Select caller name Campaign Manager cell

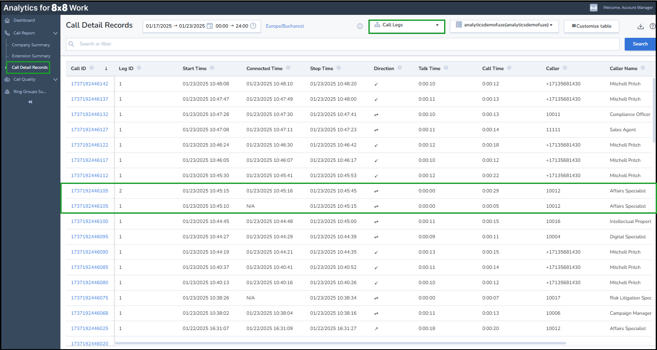[630, 313]
